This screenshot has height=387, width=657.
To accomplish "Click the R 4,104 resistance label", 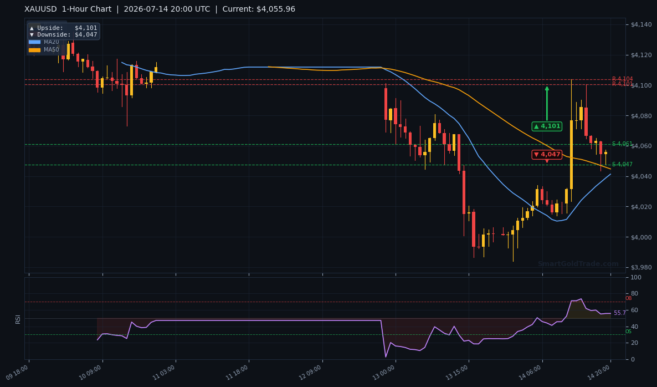I will coord(622,79).
